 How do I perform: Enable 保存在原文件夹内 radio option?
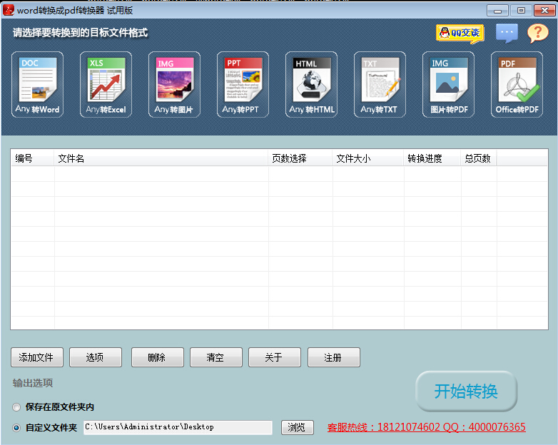pyautogui.click(x=16, y=407)
